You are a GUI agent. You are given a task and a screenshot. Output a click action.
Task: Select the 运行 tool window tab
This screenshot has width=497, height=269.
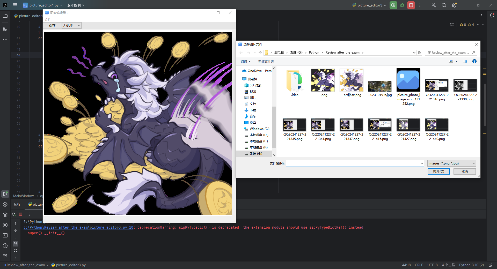17,204
